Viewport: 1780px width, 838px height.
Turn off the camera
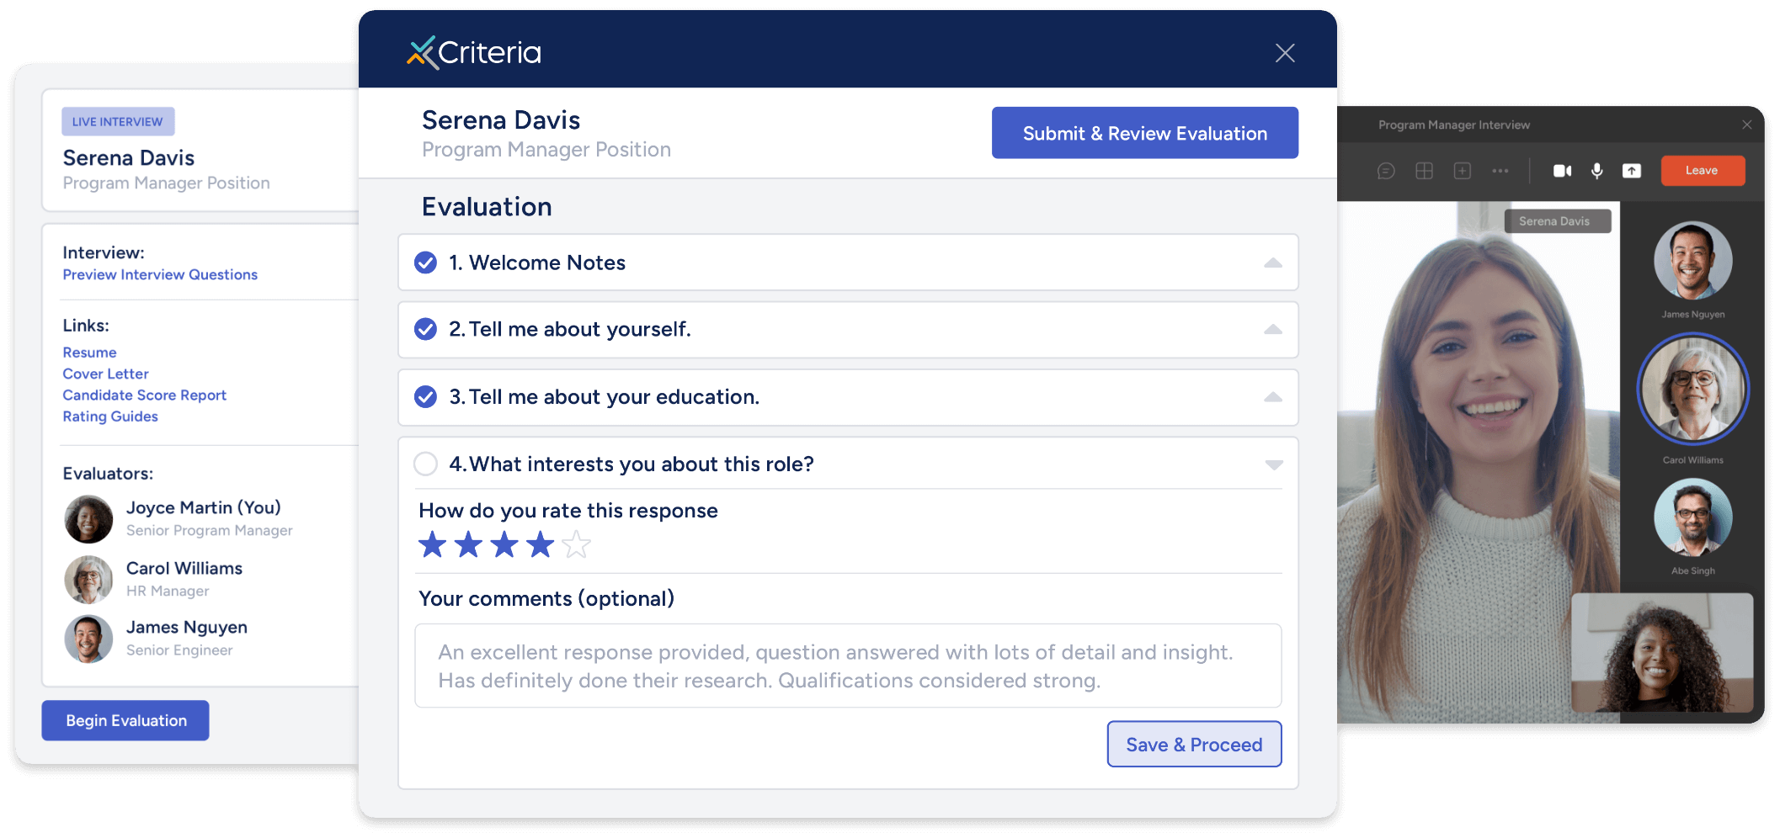click(1563, 172)
